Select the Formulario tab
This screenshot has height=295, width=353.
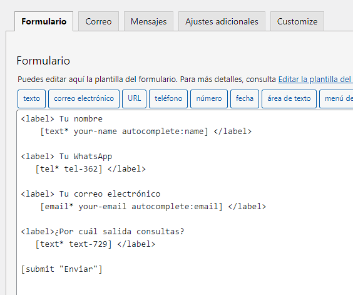pos(44,21)
